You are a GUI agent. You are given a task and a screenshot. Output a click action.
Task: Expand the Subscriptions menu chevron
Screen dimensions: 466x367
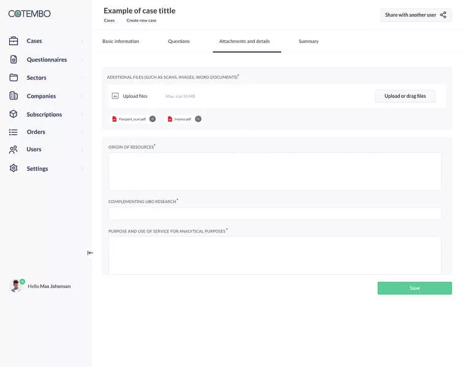pos(82,114)
